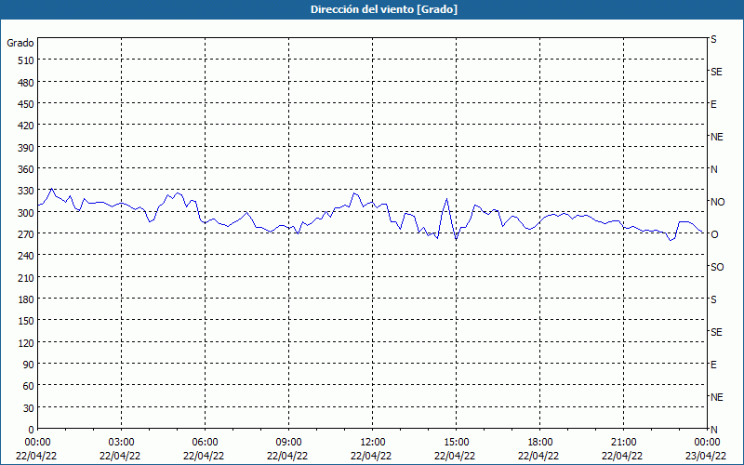This screenshot has width=744, height=465.
Task: Click the 'NO' compass label
Action: (717, 202)
